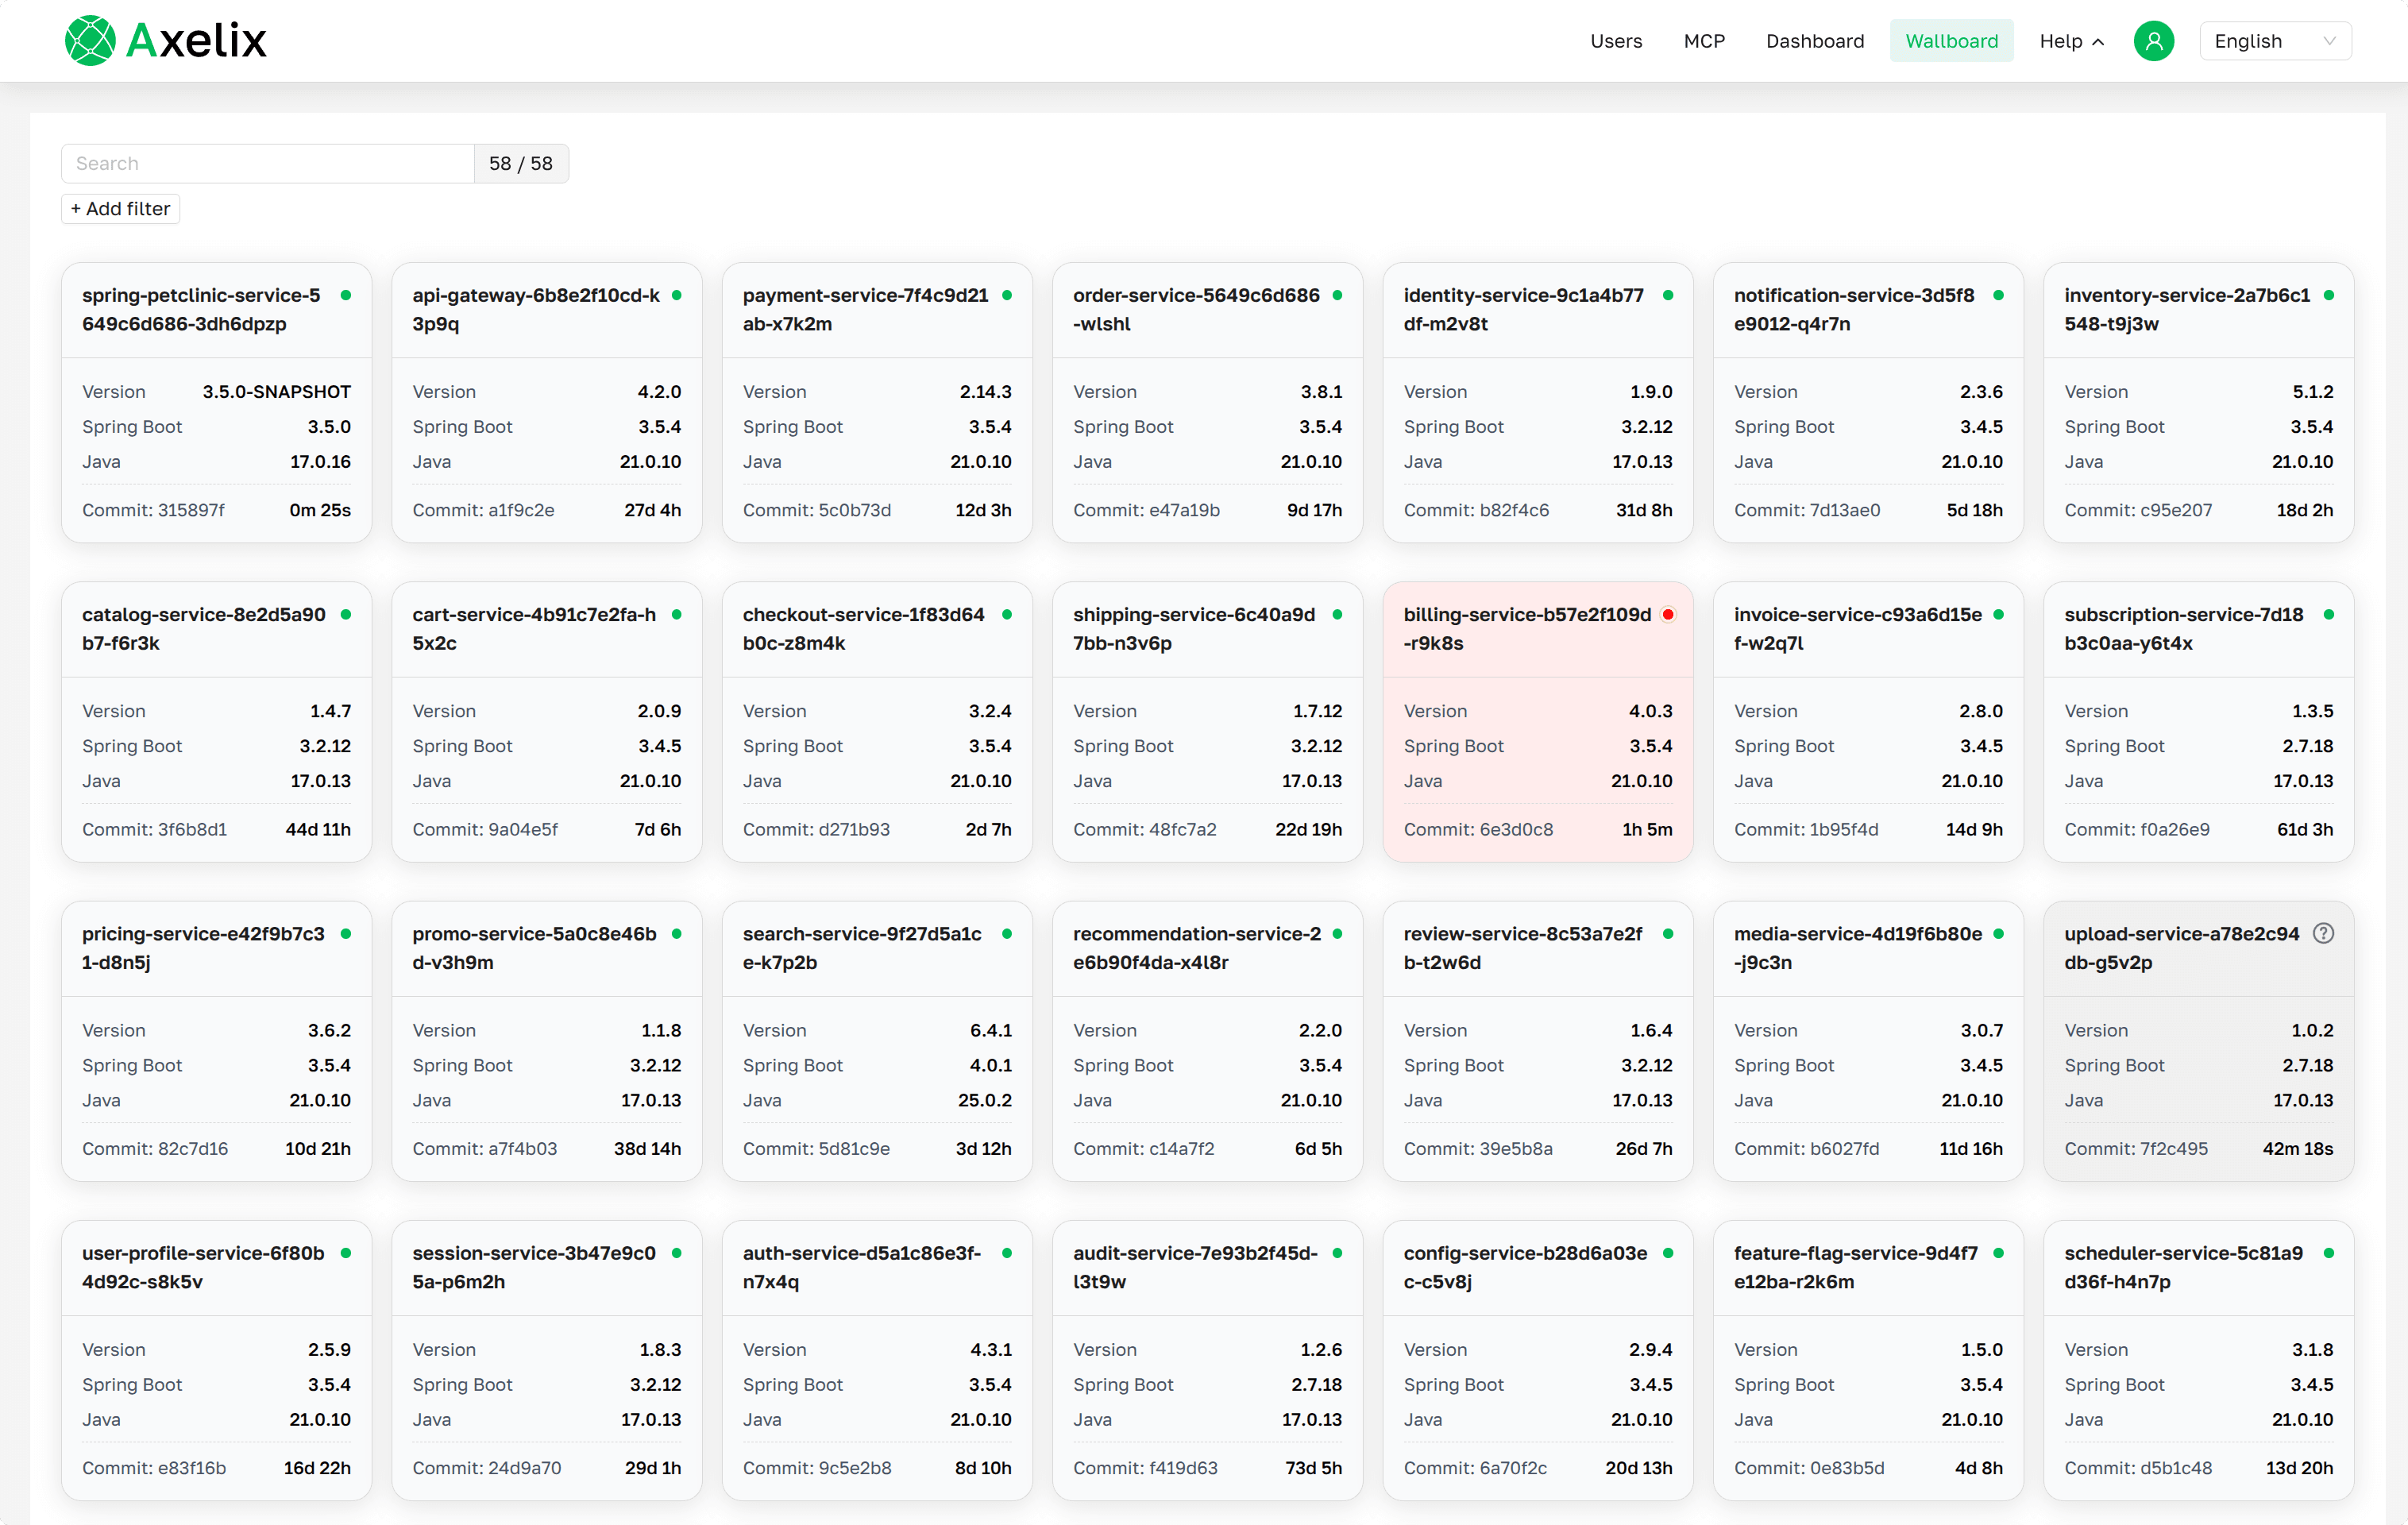
Task: Click version 3.5.0-SNAPSHOT value
Action: click(x=276, y=392)
